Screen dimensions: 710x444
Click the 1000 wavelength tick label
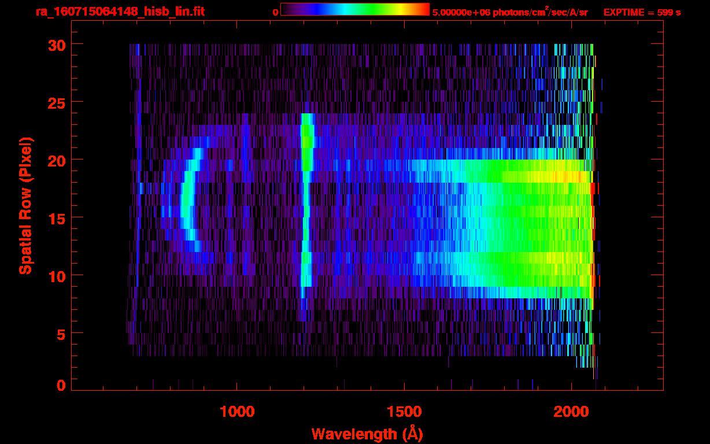point(236,412)
